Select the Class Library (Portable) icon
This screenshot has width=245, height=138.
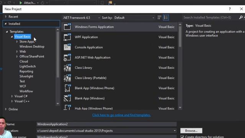(67, 78)
